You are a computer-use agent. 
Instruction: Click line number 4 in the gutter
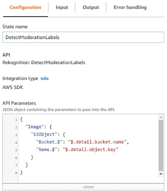(x=16, y=142)
